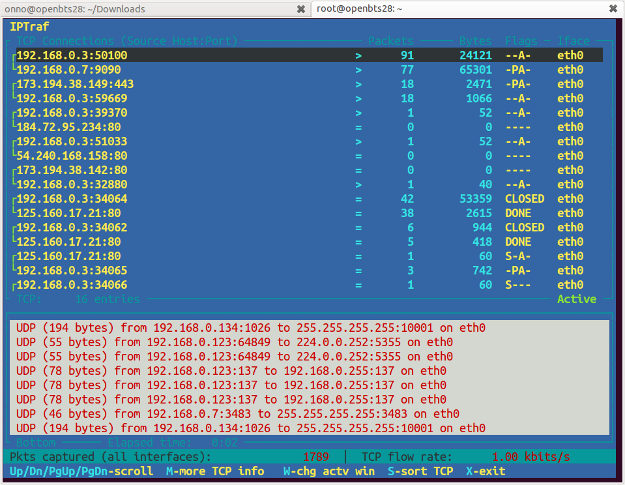Select CLOSED connection 192.168.0.3:34064

[72, 199]
